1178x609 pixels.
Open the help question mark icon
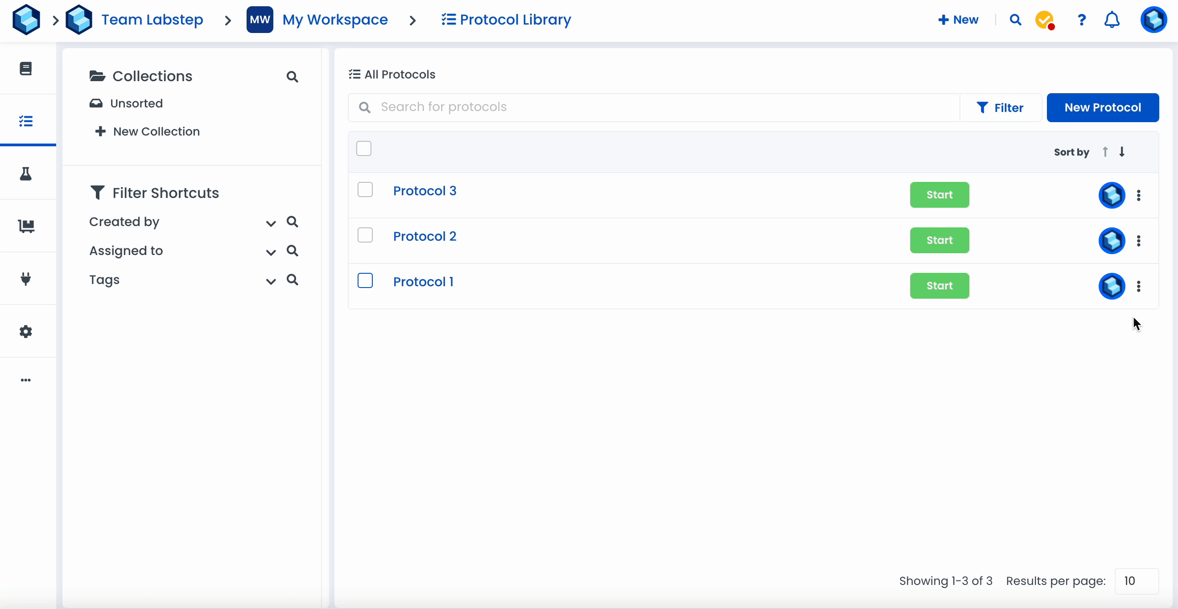point(1082,20)
